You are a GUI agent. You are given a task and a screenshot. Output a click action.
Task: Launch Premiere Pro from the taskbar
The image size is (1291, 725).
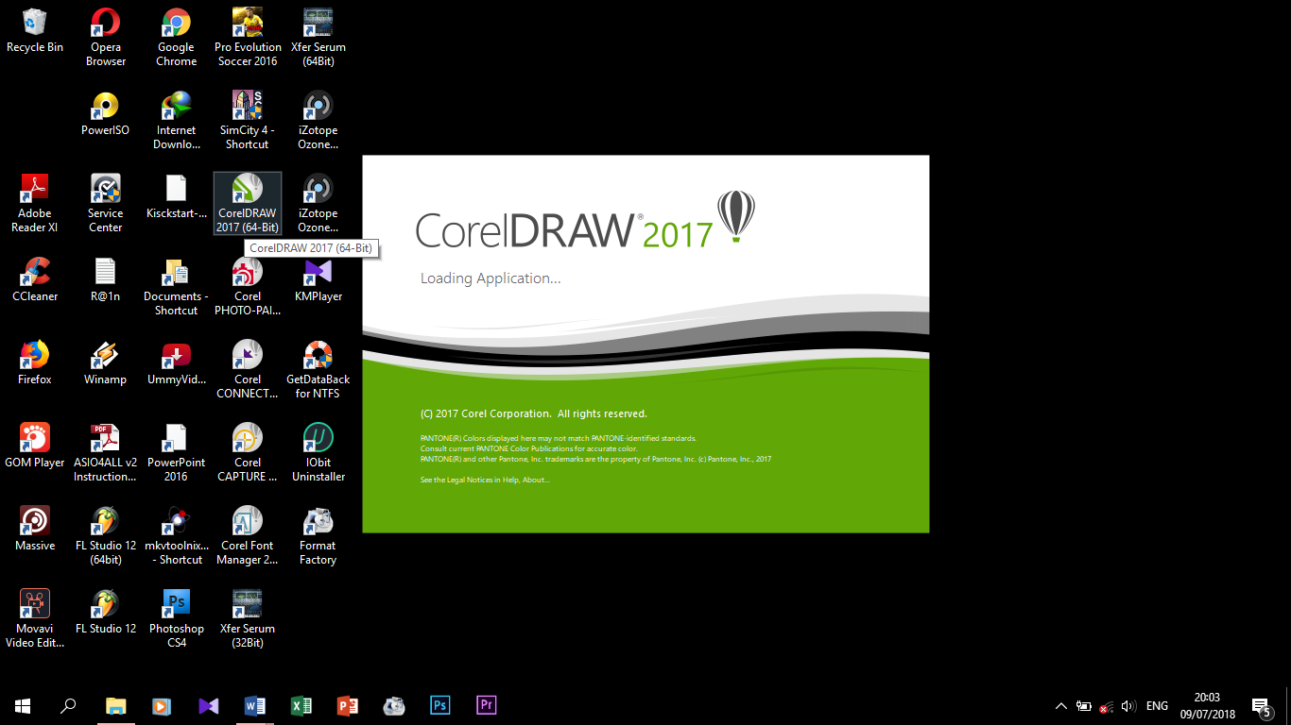coord(487,705)
